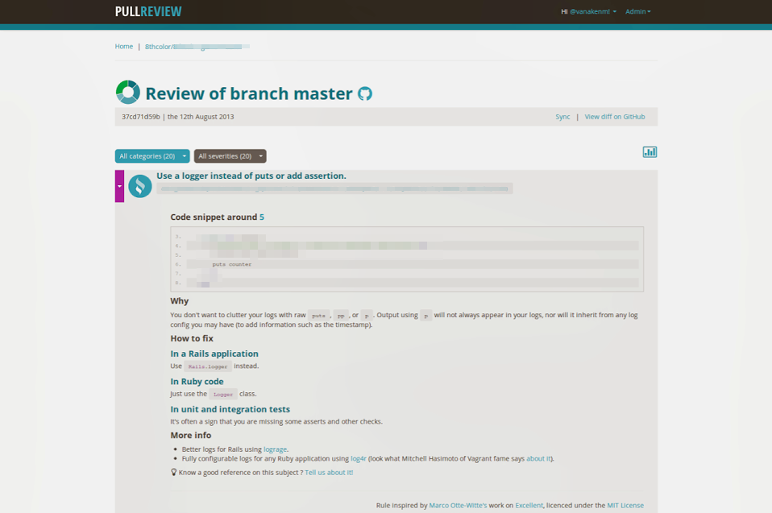Image resolution: width=772 pixels, height=513 pixels.
Task: Open the MIT License link
Action: pyautogui.click(x=625, y=505)
